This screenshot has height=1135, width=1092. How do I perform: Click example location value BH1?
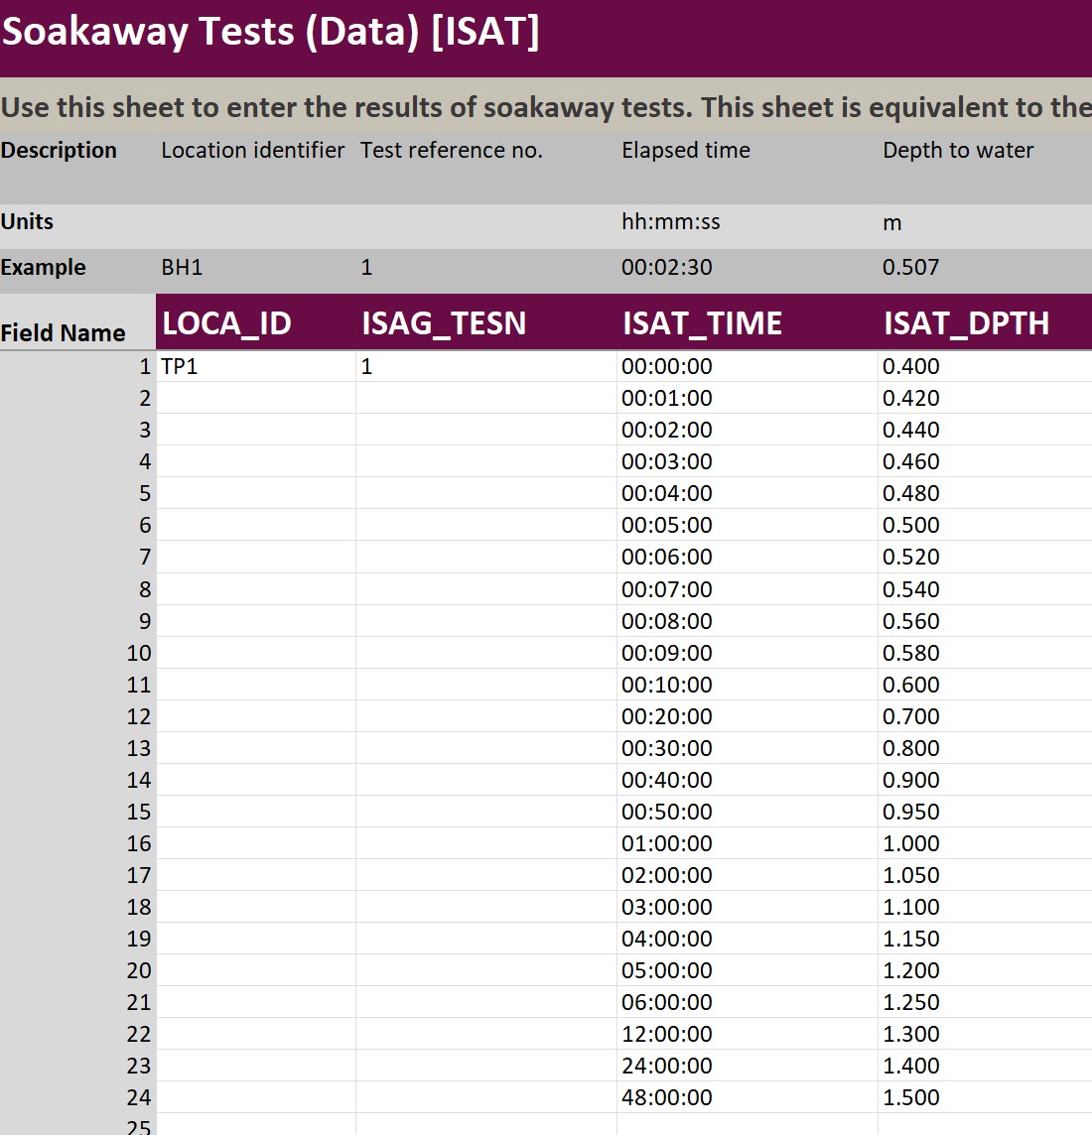(182, 268)
